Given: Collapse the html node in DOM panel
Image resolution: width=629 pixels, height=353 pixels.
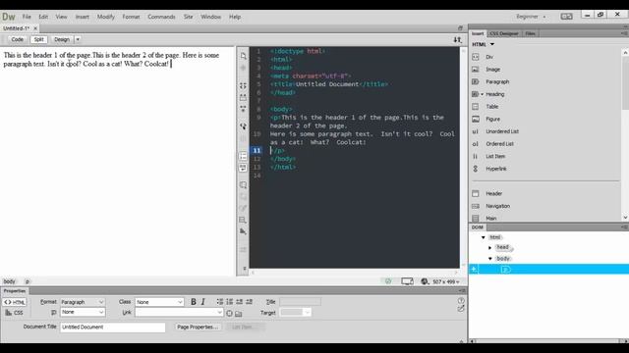Looking at the screenshot, I should (x=484, y=237).
